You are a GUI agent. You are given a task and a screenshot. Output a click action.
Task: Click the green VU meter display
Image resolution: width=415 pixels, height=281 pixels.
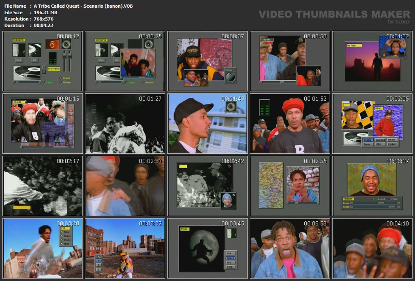coord(52,59)
